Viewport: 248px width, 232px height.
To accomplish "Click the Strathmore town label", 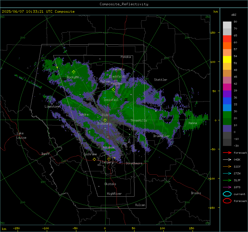I will click(x=134, y=163).
